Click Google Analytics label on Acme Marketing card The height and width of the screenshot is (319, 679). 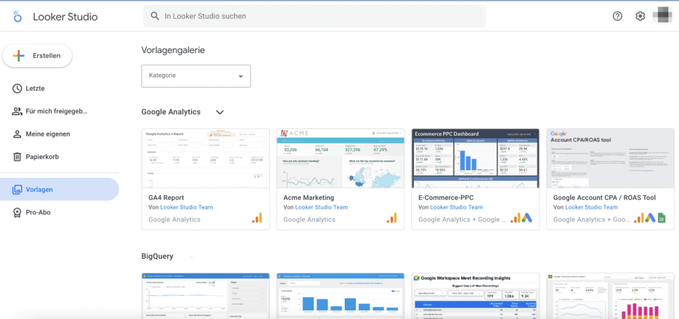coord(310,219)
